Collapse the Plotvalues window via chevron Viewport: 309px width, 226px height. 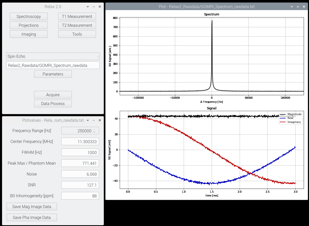pos(87,120)
